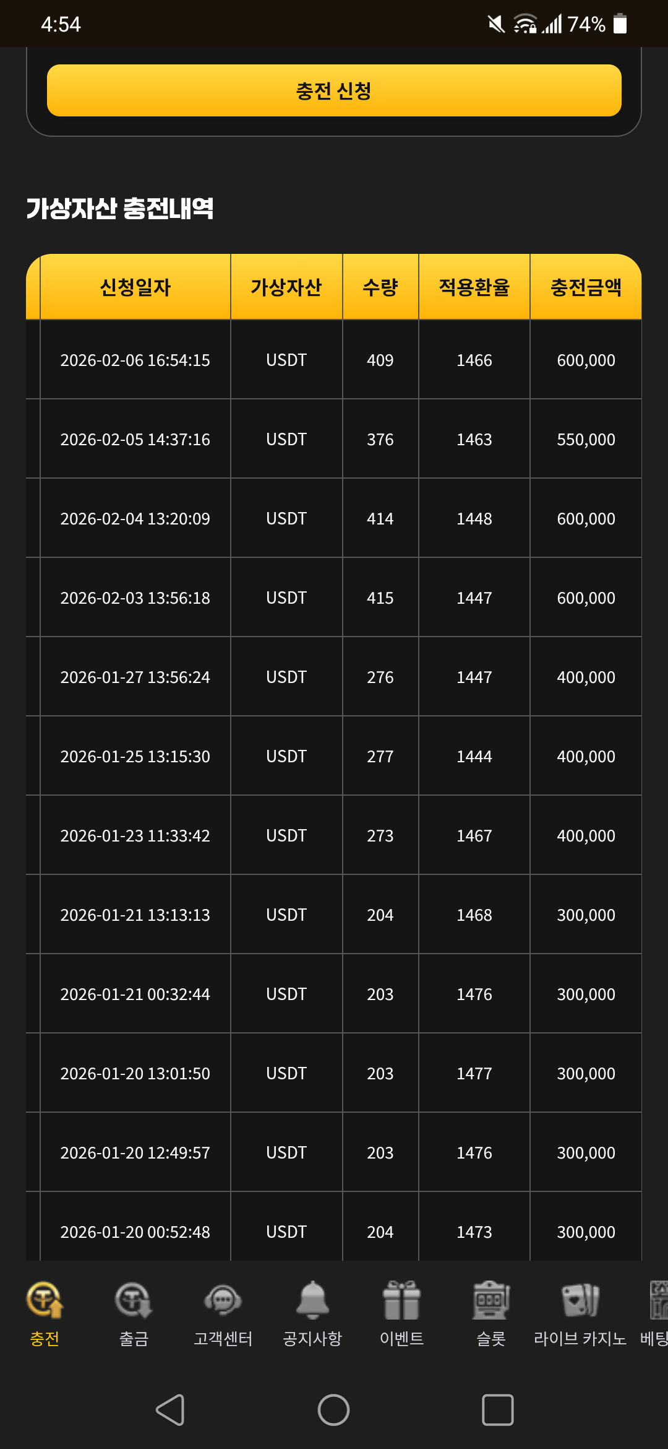Select the 적용환율 column header
This screenshot has height=1449, width=668.
[x=474, y=287]
